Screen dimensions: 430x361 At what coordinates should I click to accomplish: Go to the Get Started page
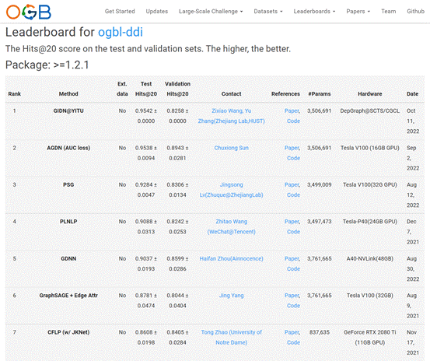pyautogui.click(x=120, y=12)
